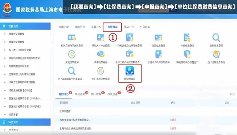Open 跨区域涉税事项套餐(本市跨区)
Image resolution: width=237 pixels, height=135 pixels.
[25, 107]
